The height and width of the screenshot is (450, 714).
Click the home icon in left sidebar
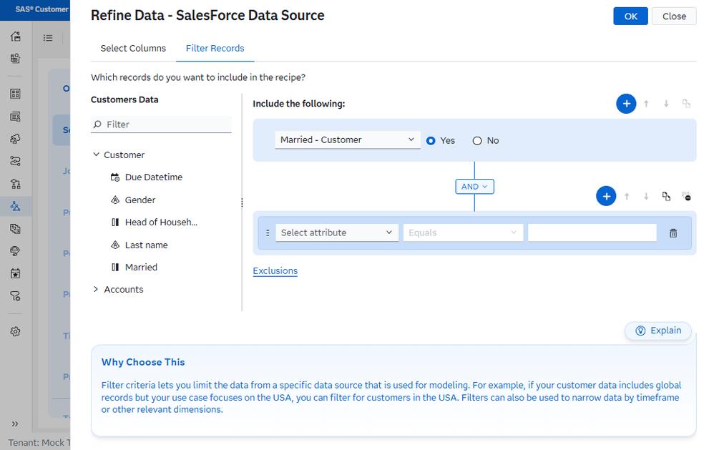(16, 36)
